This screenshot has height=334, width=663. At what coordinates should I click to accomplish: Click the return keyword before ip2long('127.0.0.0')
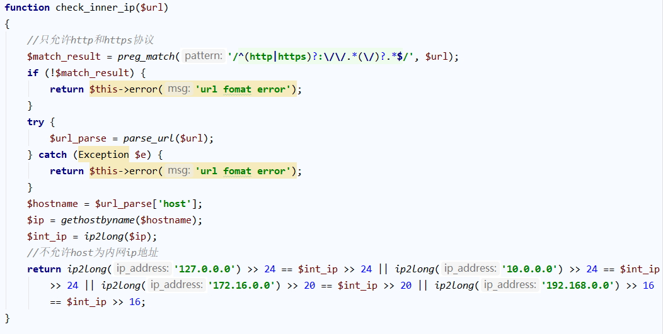(44, 269)
